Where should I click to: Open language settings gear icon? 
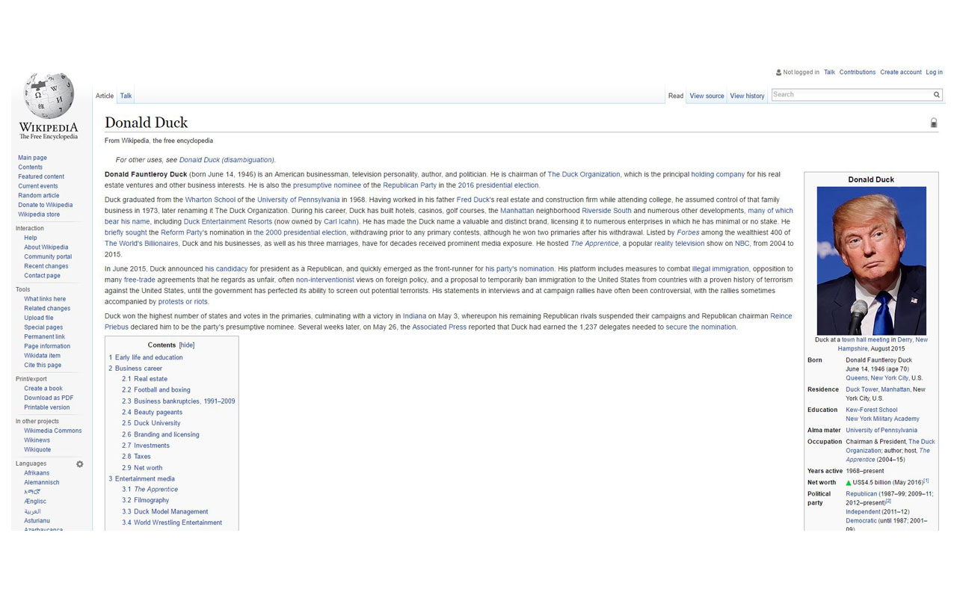tap(80, 464)
